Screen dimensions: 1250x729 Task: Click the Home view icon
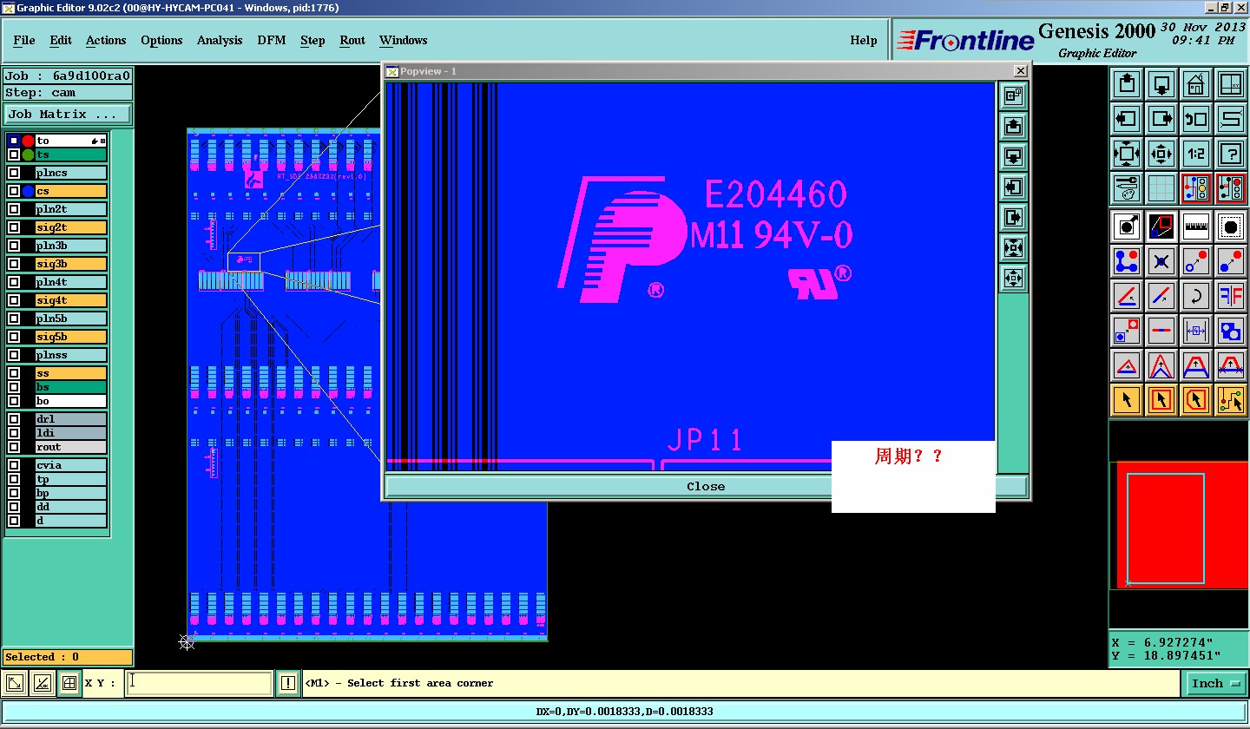coord(1196,85)
